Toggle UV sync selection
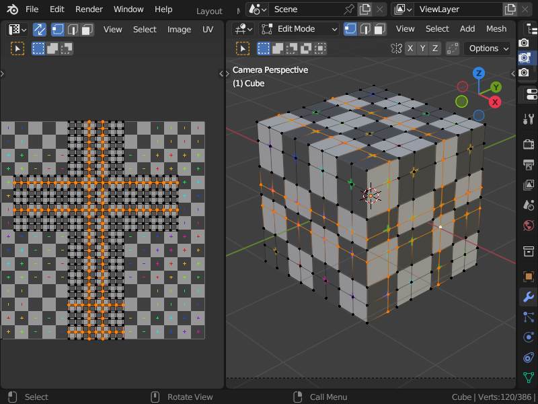The width and height of the screenshot is (538, 404). point(40,30)
